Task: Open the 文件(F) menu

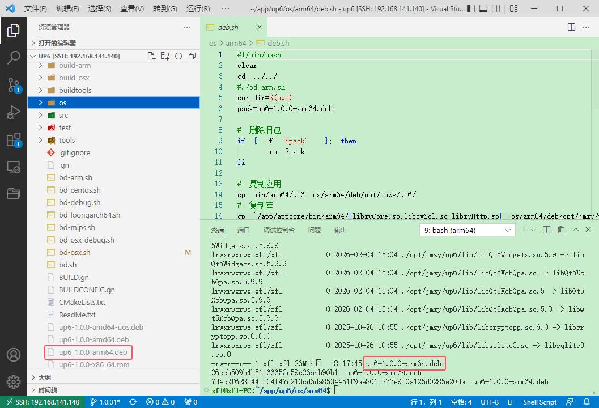Action: [36, 9]
